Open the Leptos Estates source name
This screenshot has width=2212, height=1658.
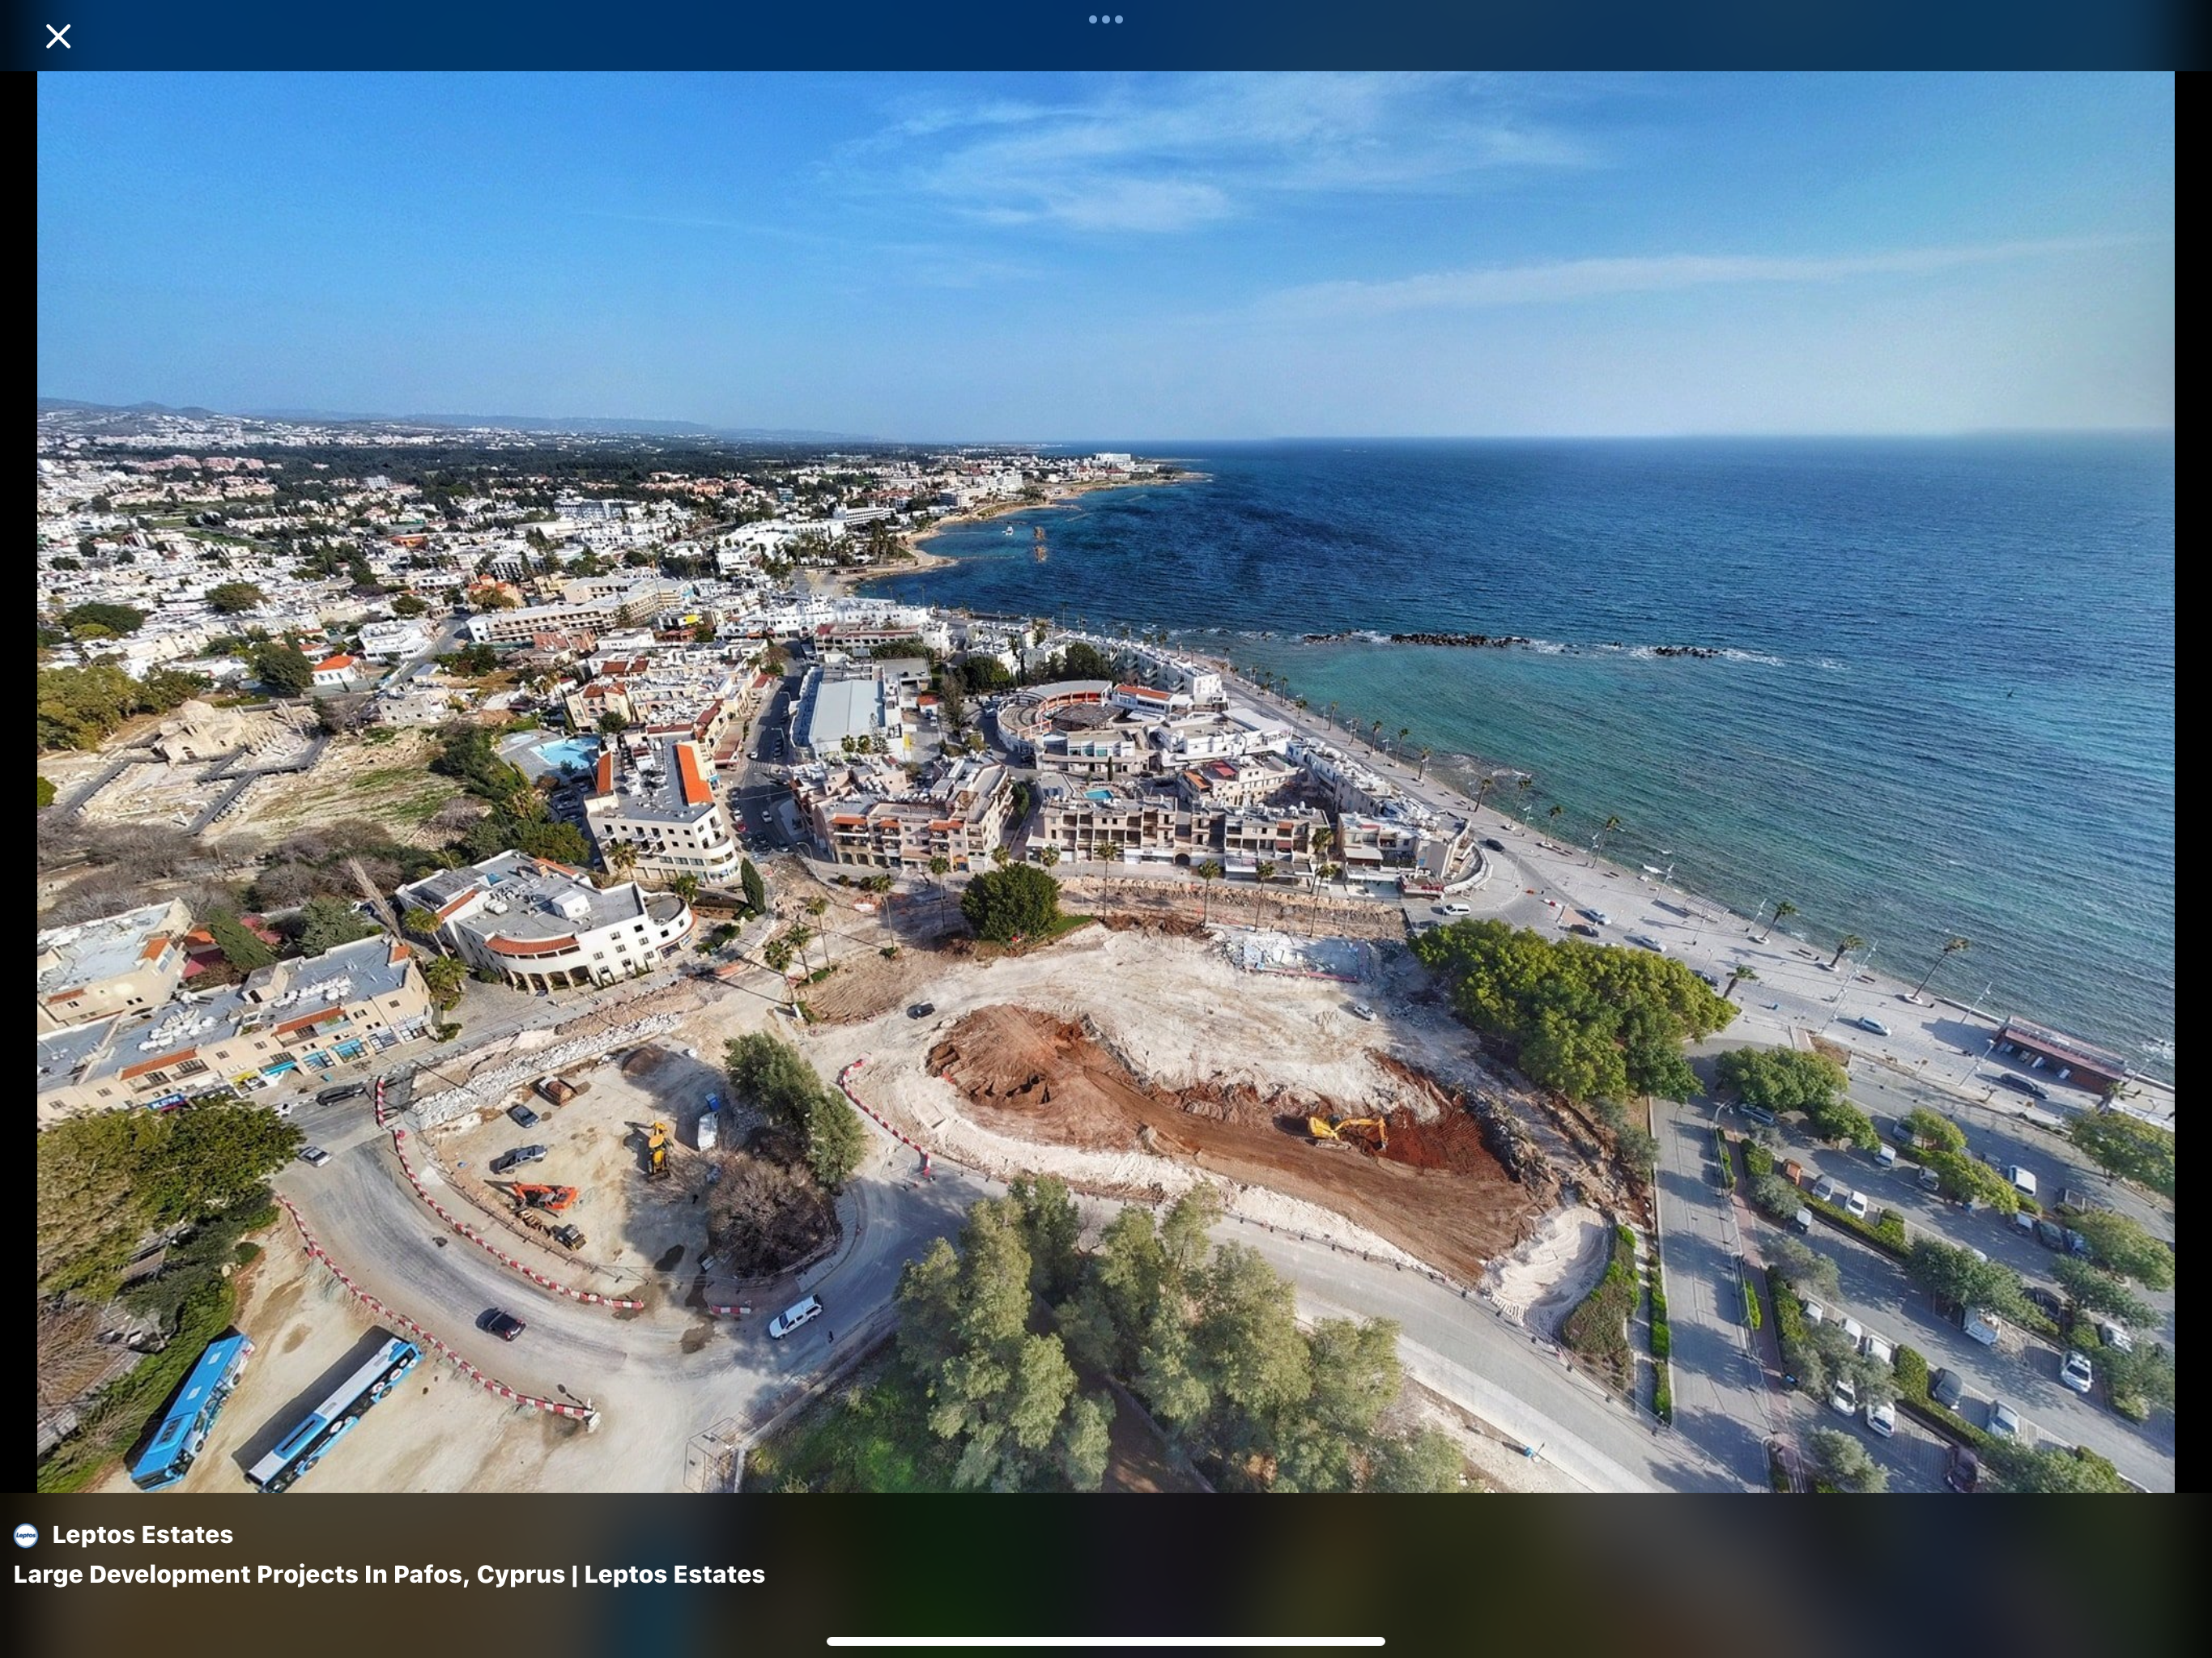(142, 1535)
